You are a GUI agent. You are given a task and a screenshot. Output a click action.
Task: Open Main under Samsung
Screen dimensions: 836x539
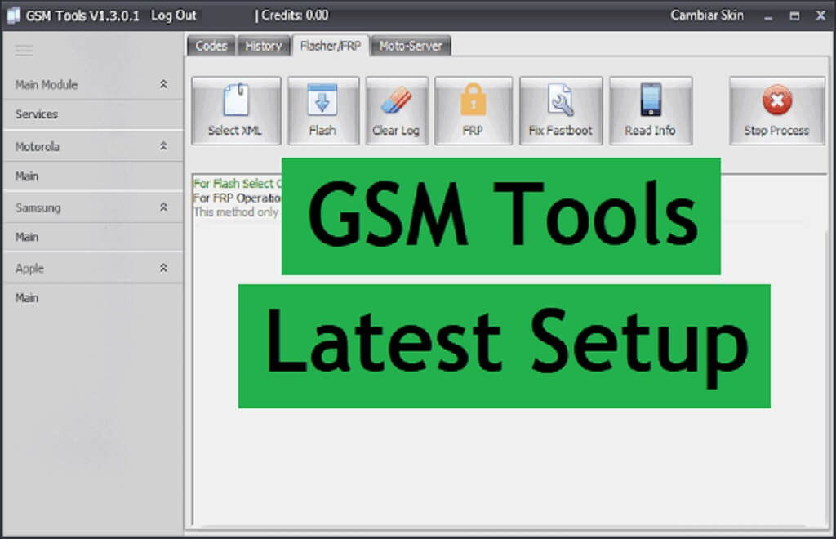tap(93, 237)
